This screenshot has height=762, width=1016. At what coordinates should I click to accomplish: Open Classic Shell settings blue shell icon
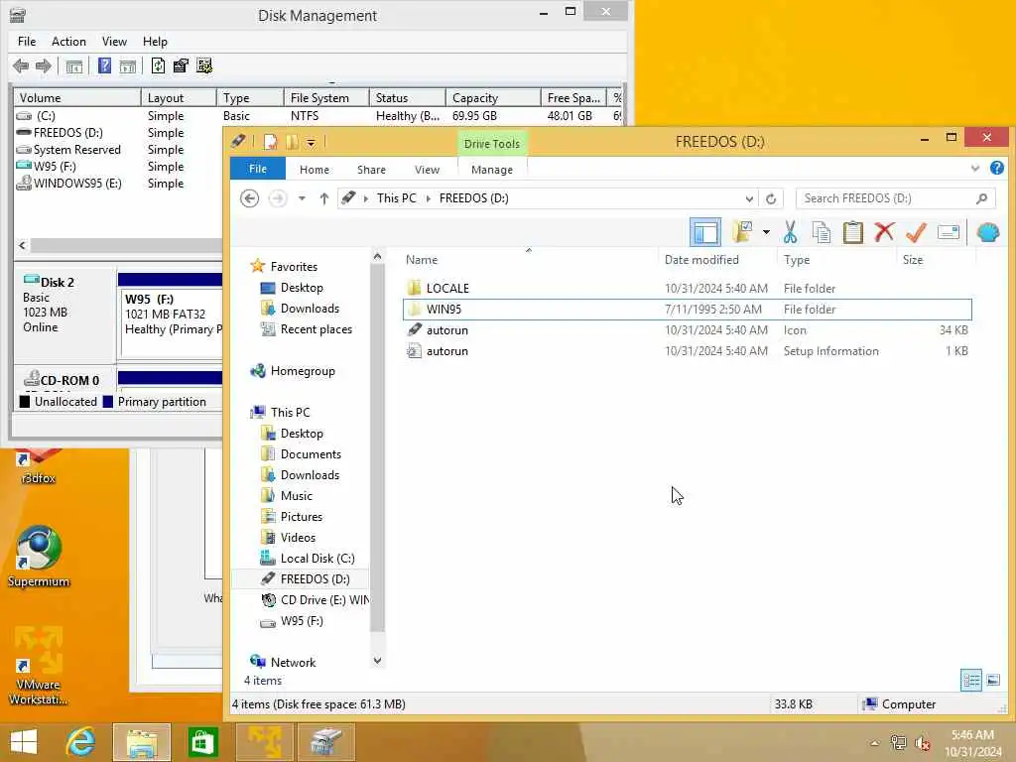tap(987, 232)
